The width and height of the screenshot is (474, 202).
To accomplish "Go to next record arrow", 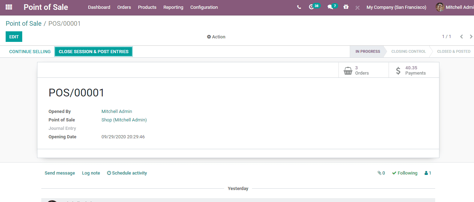I will (471, 37).
